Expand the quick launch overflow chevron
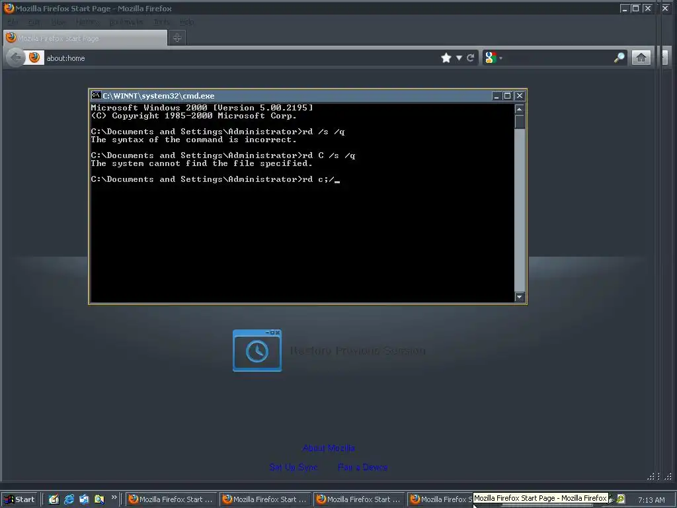 114,497
